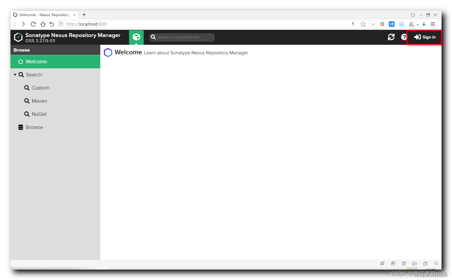
Task: Click the refresh status icon in header
Action: pyautogui.click(x=391, y=37)
